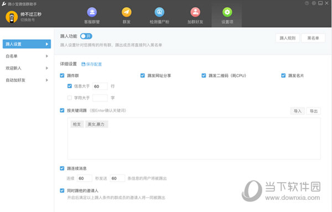Expand the 欢迎新人 arrow

point(47,68)
